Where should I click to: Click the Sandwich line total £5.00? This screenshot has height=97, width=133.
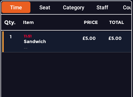[x=115, y=38]
